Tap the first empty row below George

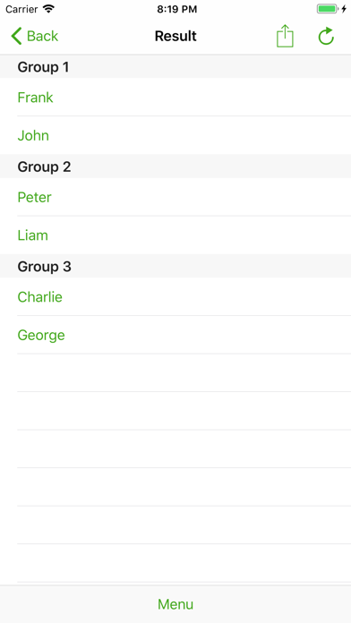click(175, 372)
